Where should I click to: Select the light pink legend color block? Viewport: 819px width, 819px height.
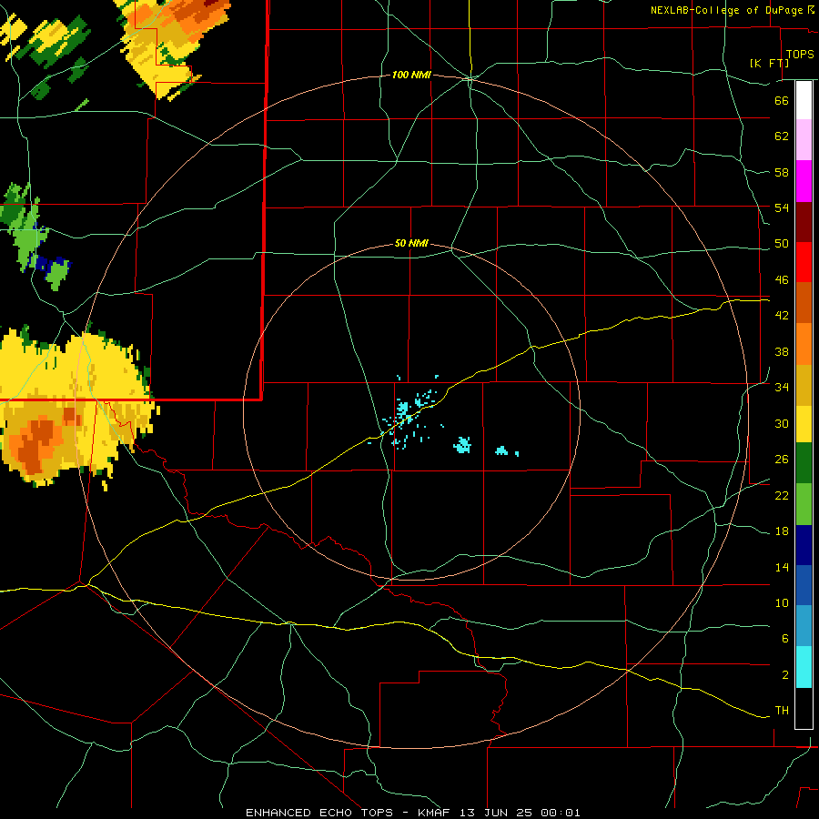point(804,140)
